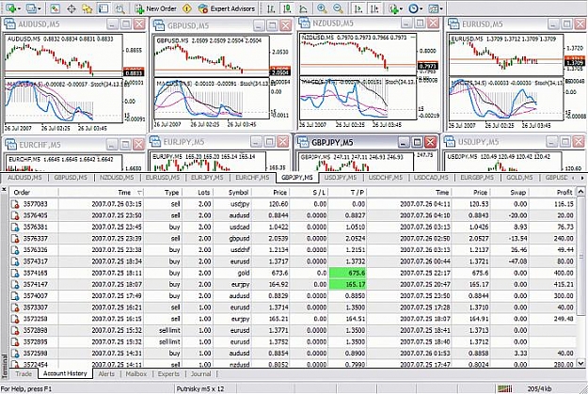
Task: Switch to the USDCAD,M5 chart tab
Action: (x=431, y=178)
